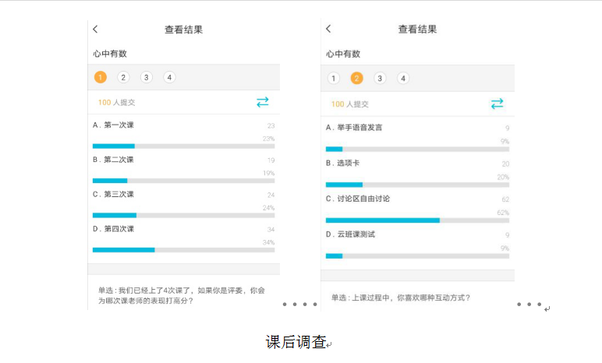This screenshot has width=602, height=363.
Task: Switch to question 4 in left panel
Action: click(169, 77)
